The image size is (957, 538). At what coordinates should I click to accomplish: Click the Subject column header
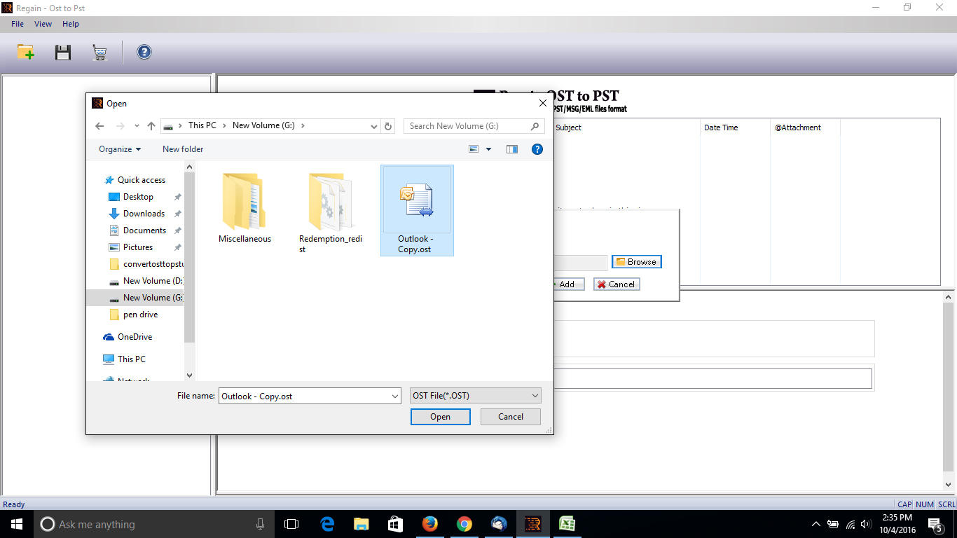pyautogui.click(x=568, y=127)
